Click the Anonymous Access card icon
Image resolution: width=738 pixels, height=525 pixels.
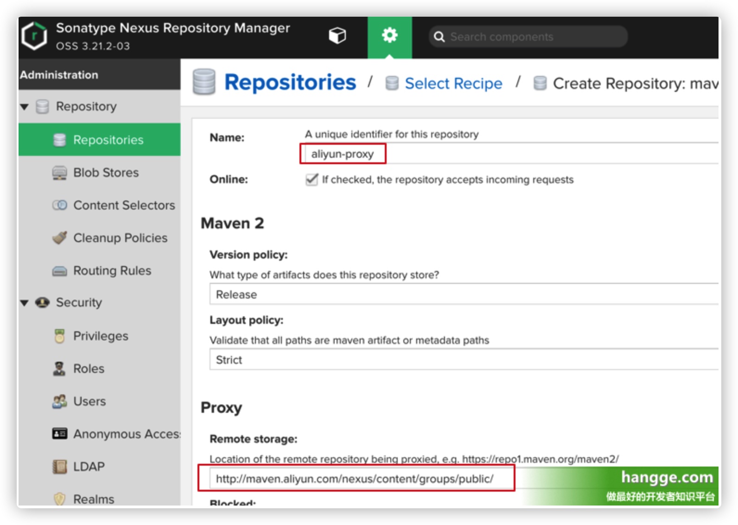[59, 434]
